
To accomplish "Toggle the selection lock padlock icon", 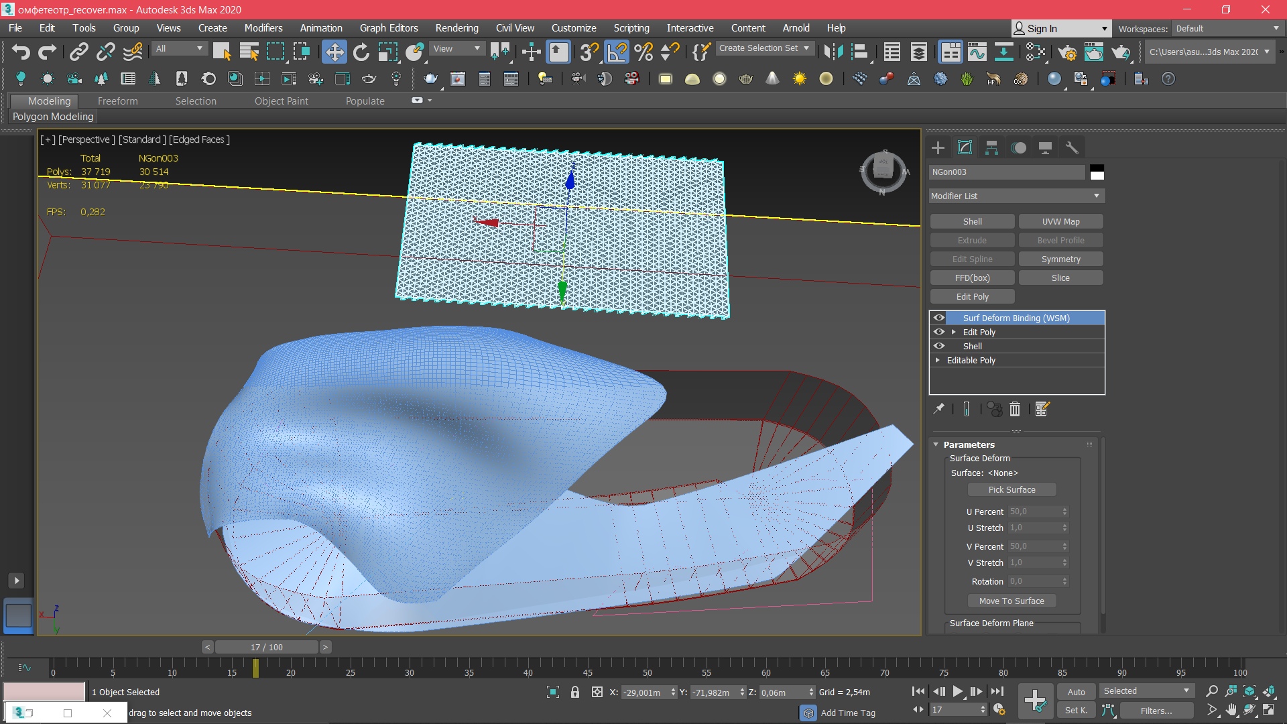I will point(574,692).
